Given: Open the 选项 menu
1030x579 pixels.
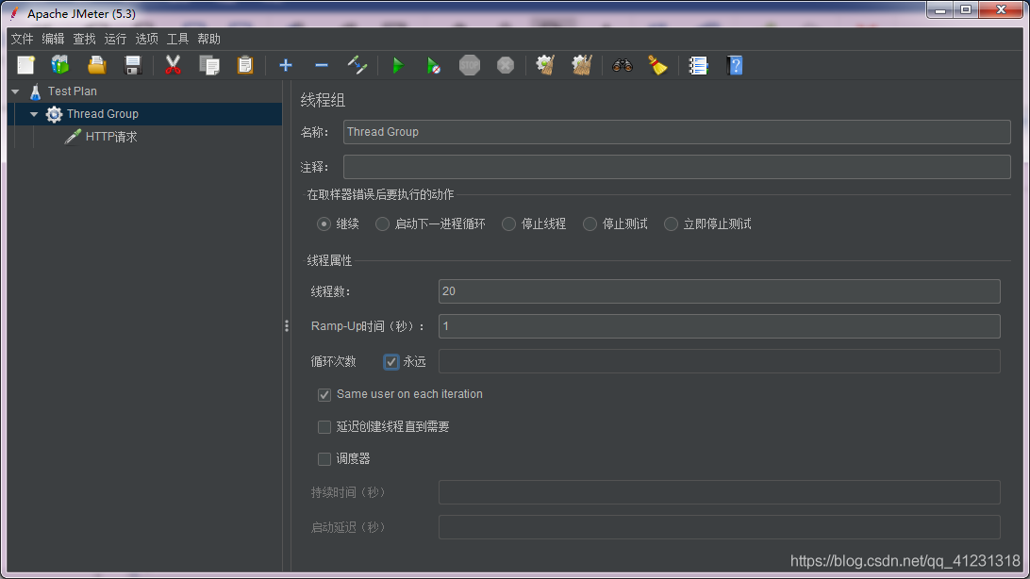Looking at the screenshot, I should click(146, 39).
